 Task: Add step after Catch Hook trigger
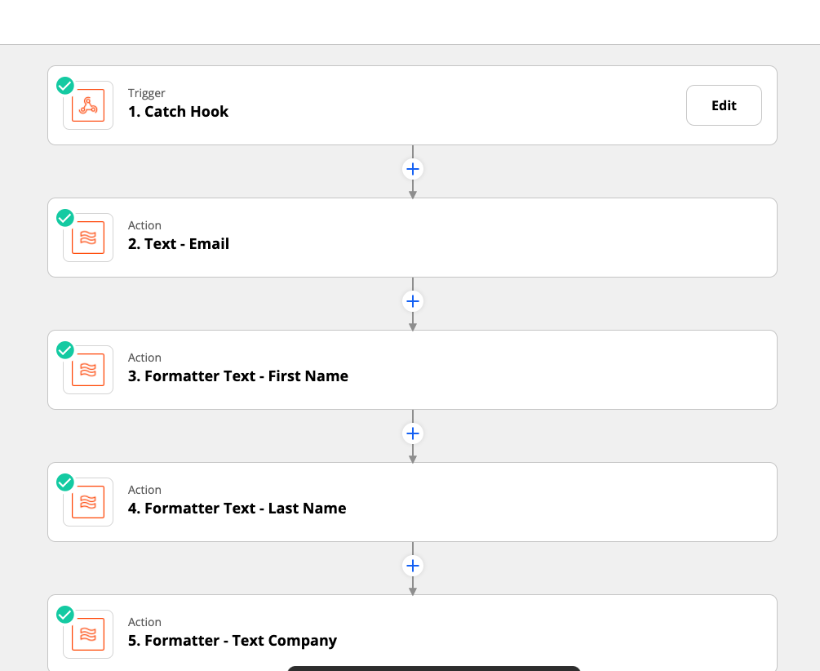click(x=413, y=169)
